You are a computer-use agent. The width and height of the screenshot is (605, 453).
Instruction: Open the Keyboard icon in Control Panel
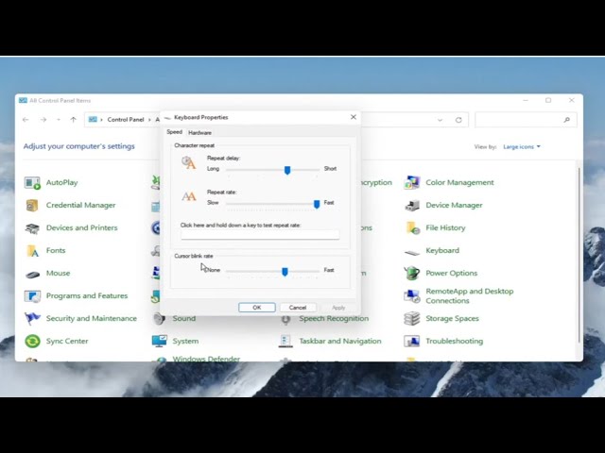[412, 252]
